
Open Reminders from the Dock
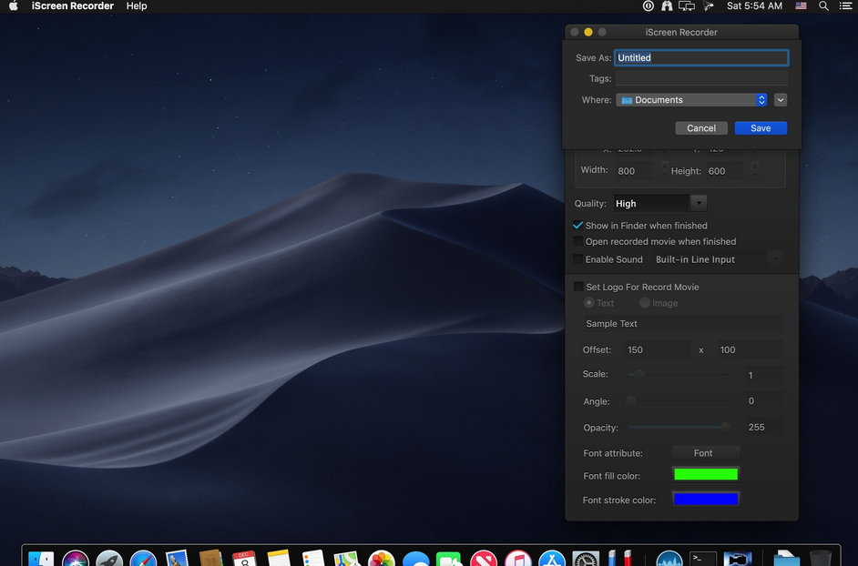[x=313, y=558]
